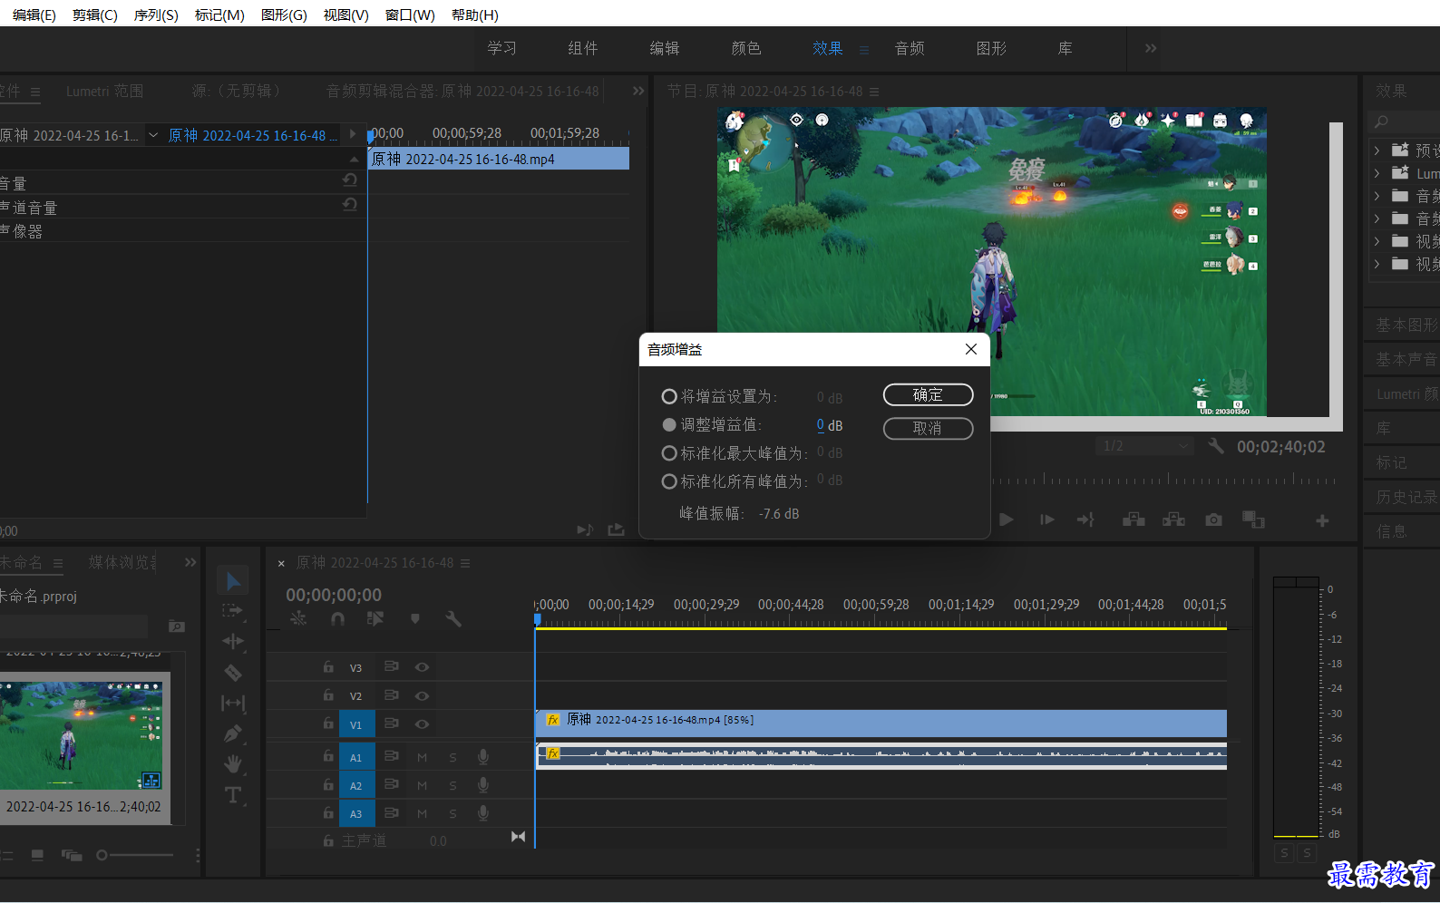The width and height of the screenshot is (1440, 903).
Task: Switch to 颜色 workspace tab
Action: coord(746,48)
